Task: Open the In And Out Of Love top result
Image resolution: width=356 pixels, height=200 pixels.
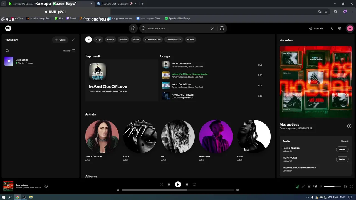Action: coord(122,81)
